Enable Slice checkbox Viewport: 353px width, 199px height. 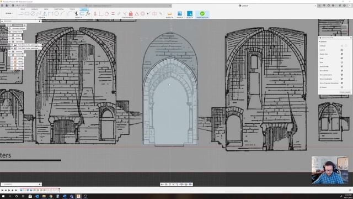tap(342, 62)
